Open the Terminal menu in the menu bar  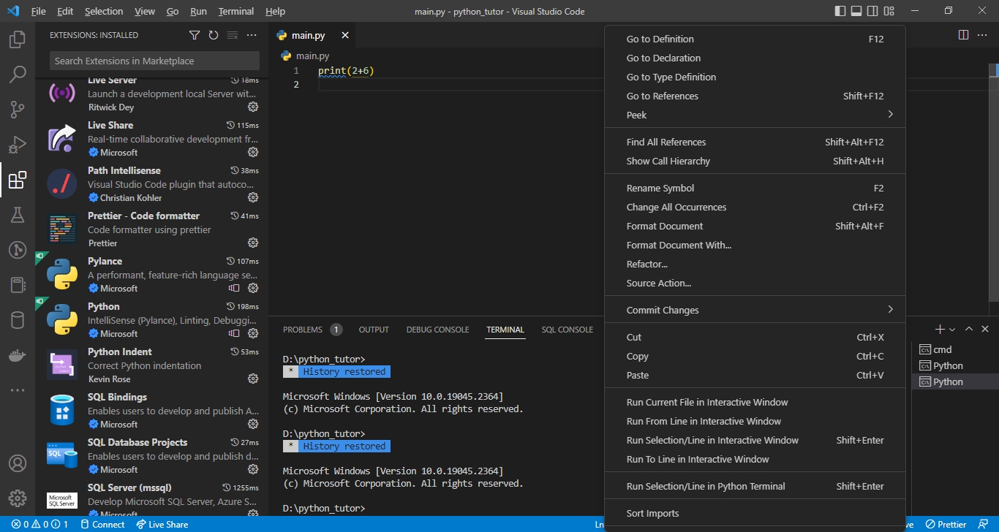[235, 11]
